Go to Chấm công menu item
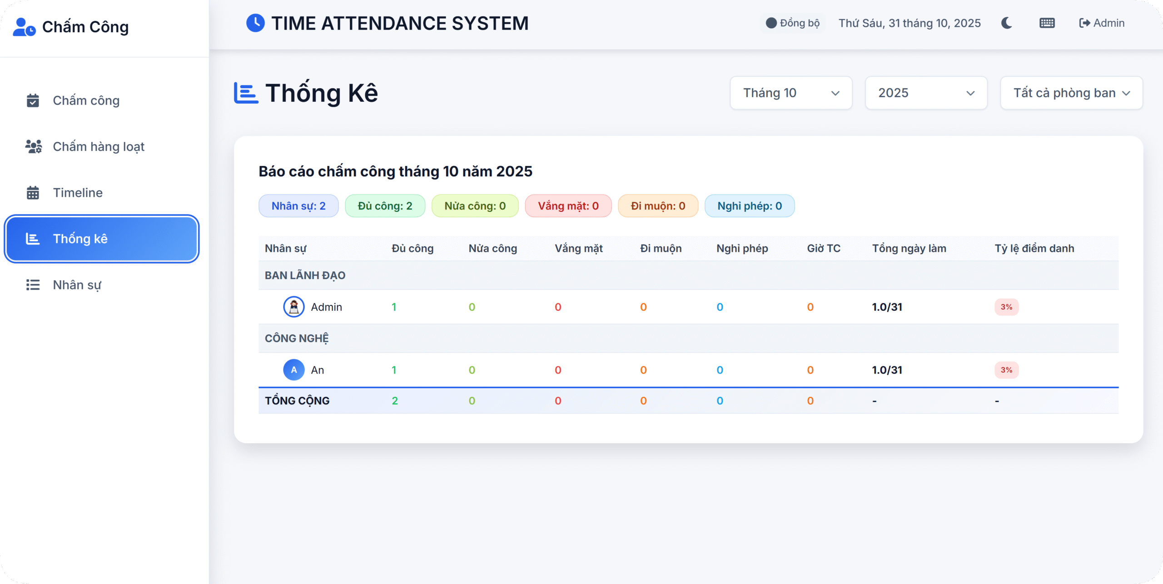 [86, 100]
